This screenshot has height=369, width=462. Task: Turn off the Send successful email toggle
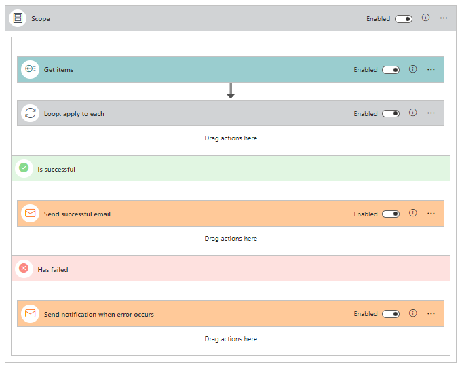tap(391, 214)
